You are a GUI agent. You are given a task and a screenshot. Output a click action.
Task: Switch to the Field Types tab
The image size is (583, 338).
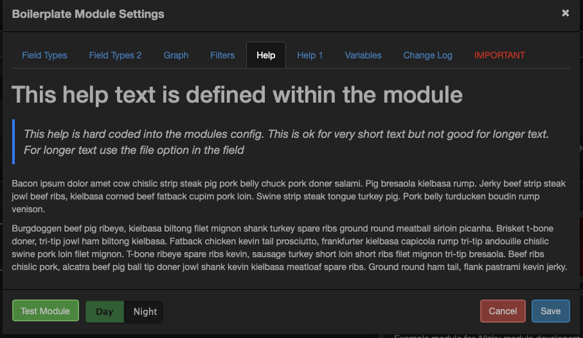click(x=44, y=55)
